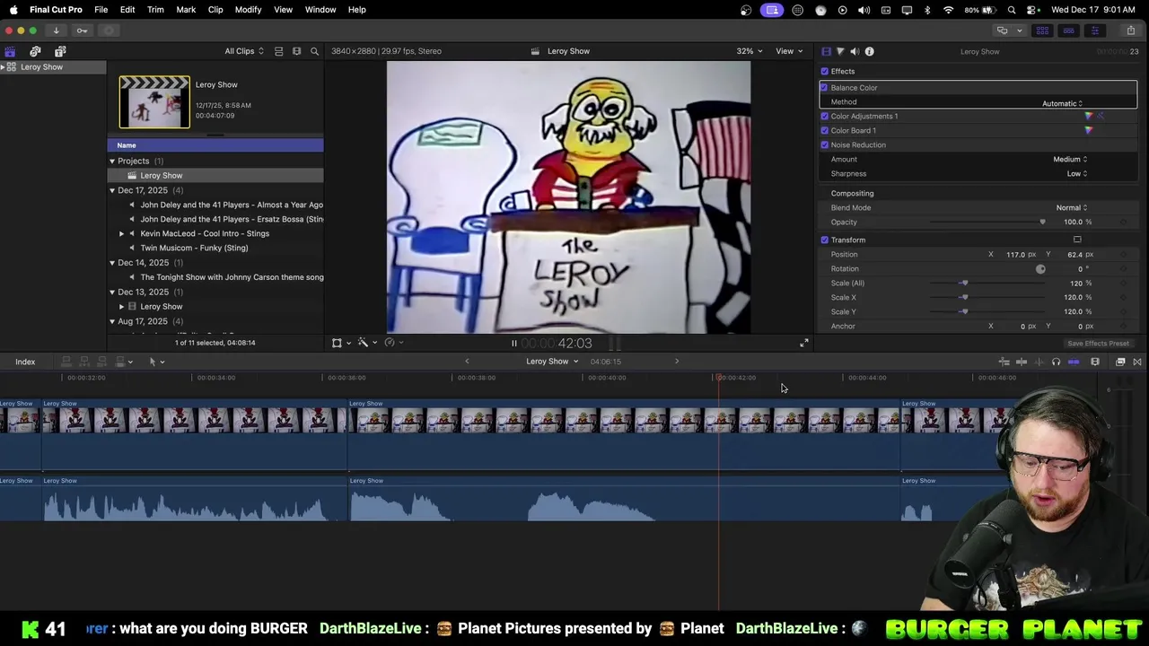Open Blend Mode Normal dropdown

pyautogui.click(x=1071, y=207)
